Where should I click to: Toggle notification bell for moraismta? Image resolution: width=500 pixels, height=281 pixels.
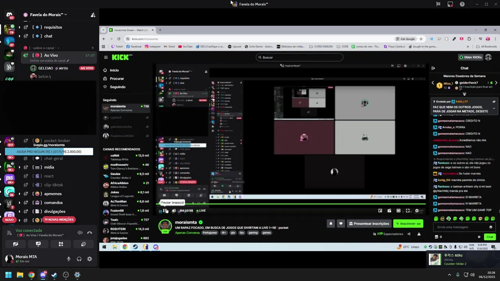[331, 224]
